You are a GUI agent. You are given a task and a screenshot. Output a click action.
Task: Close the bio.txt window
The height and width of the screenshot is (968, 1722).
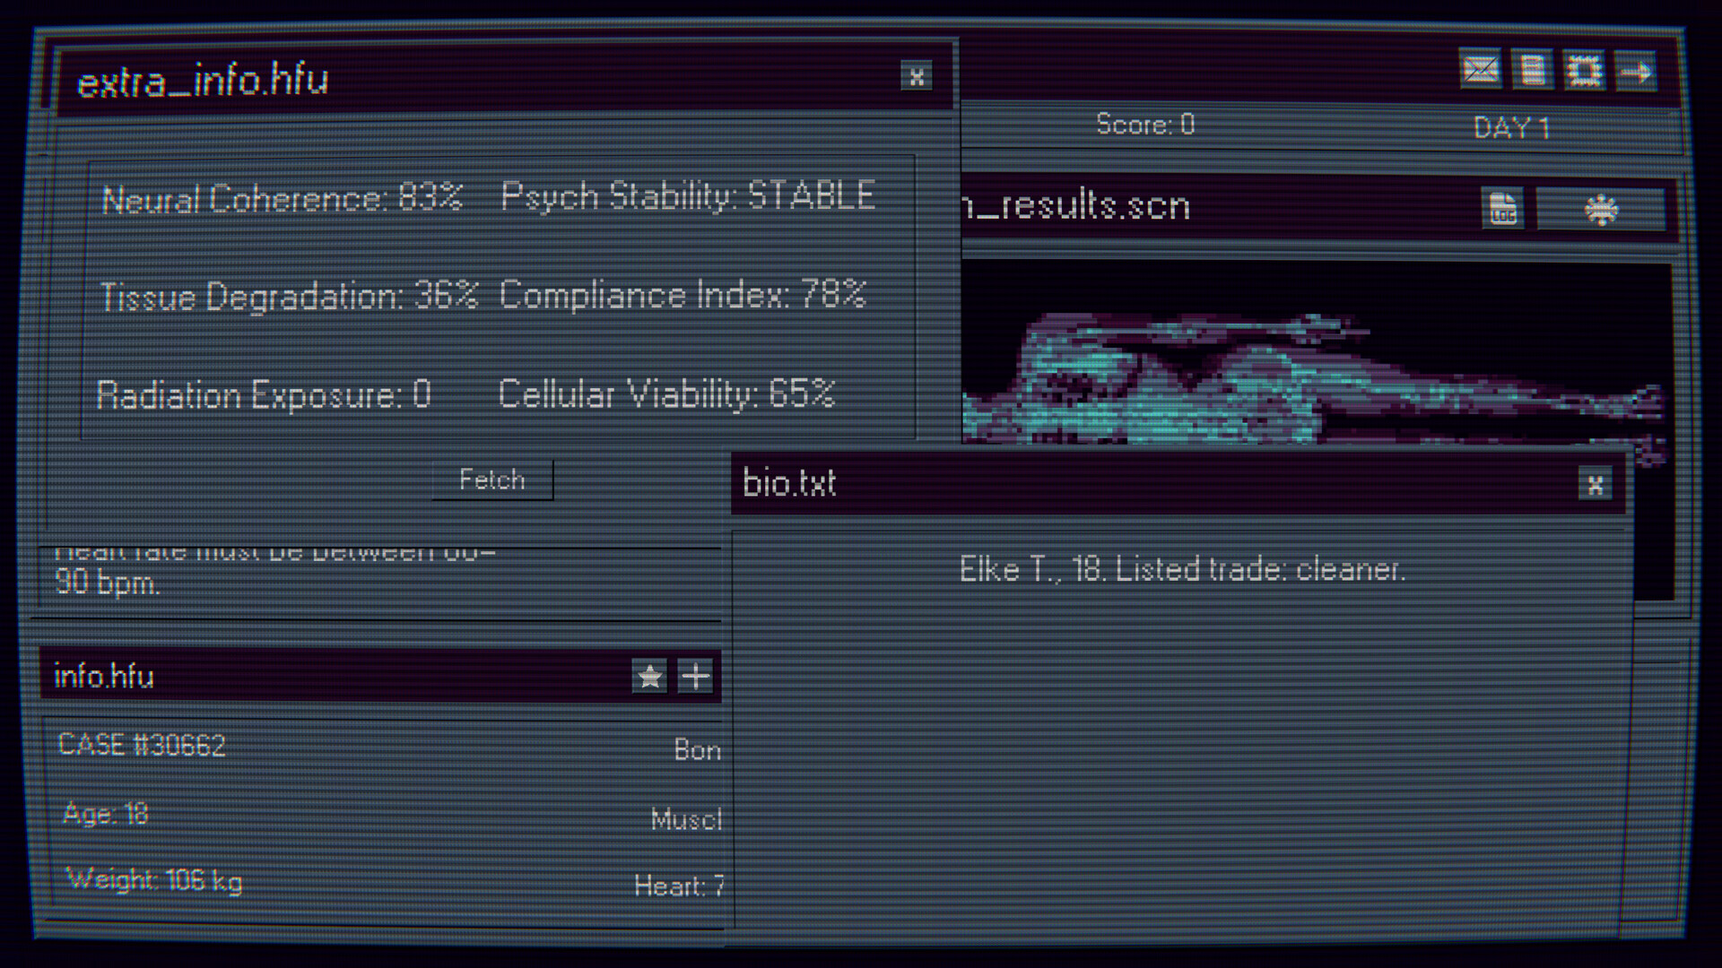point(1595,485)
